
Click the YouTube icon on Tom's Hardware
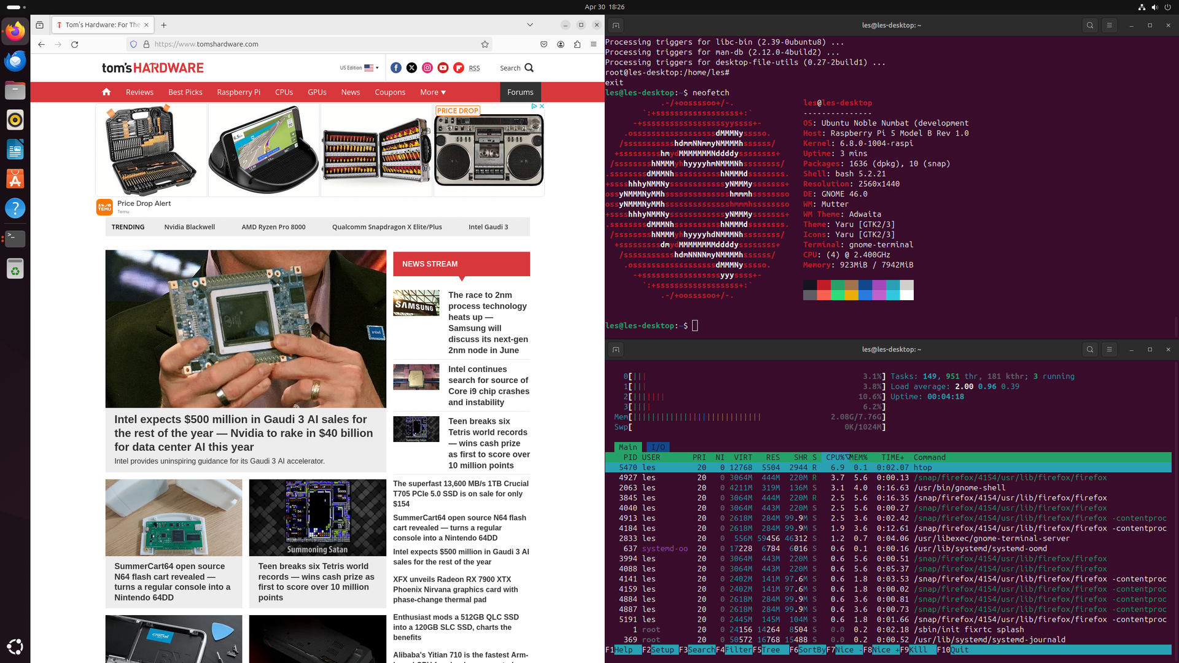point(443,68)
